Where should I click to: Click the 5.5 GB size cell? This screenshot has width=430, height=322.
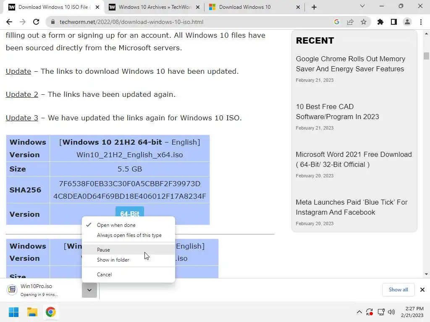tap(130, 169)
